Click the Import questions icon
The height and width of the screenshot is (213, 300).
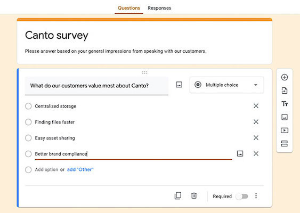(285, 91)
